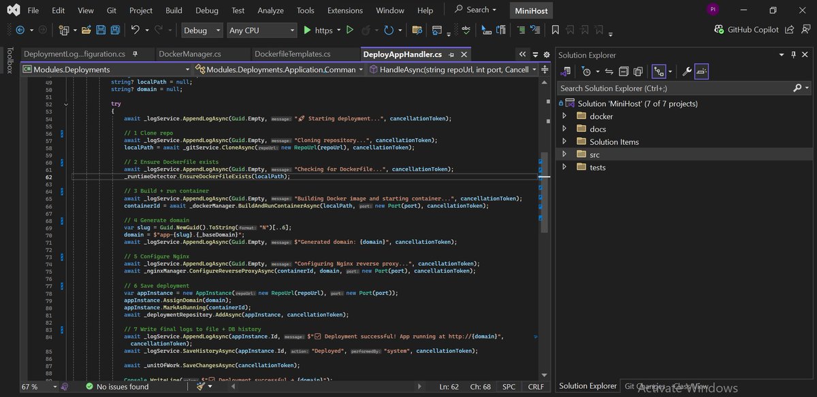
Task: Click the No issues found status
Action: 116,386
